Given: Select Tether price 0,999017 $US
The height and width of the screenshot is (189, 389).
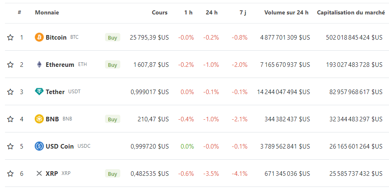Looking at the screenshot, I should pyautogui.click(x=150, y=92).
